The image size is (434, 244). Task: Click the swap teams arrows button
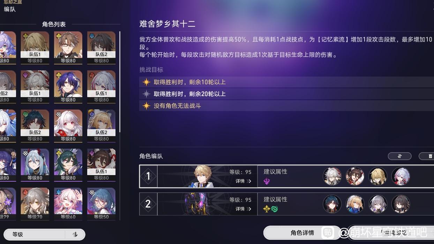[x=399, y=156]
